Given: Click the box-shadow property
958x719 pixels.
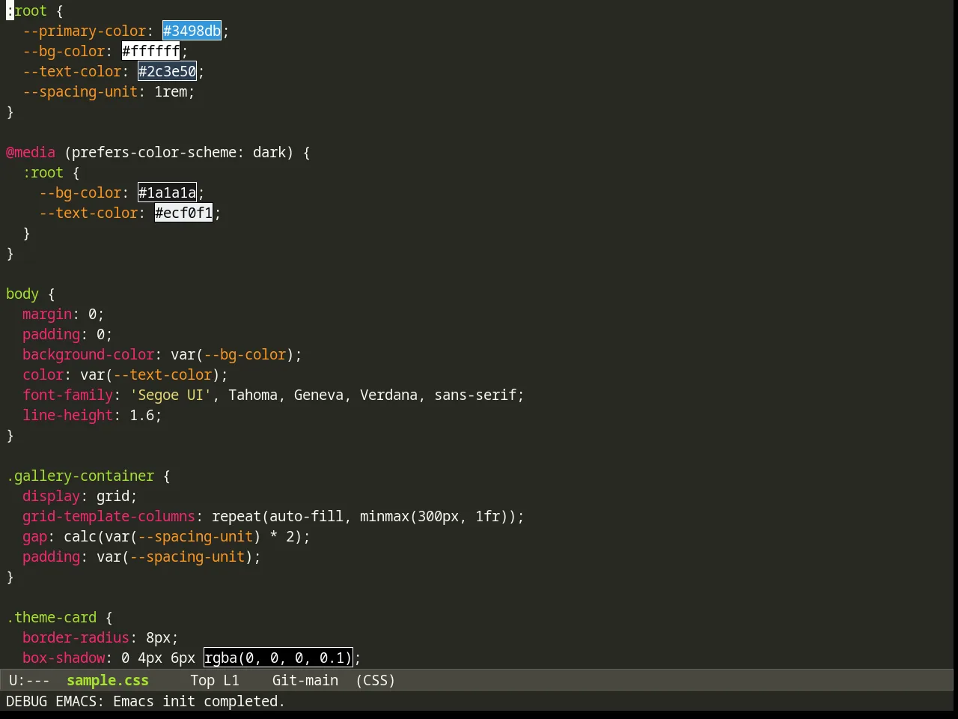Looking at the screenshot, I should click(x=64, y=658).
